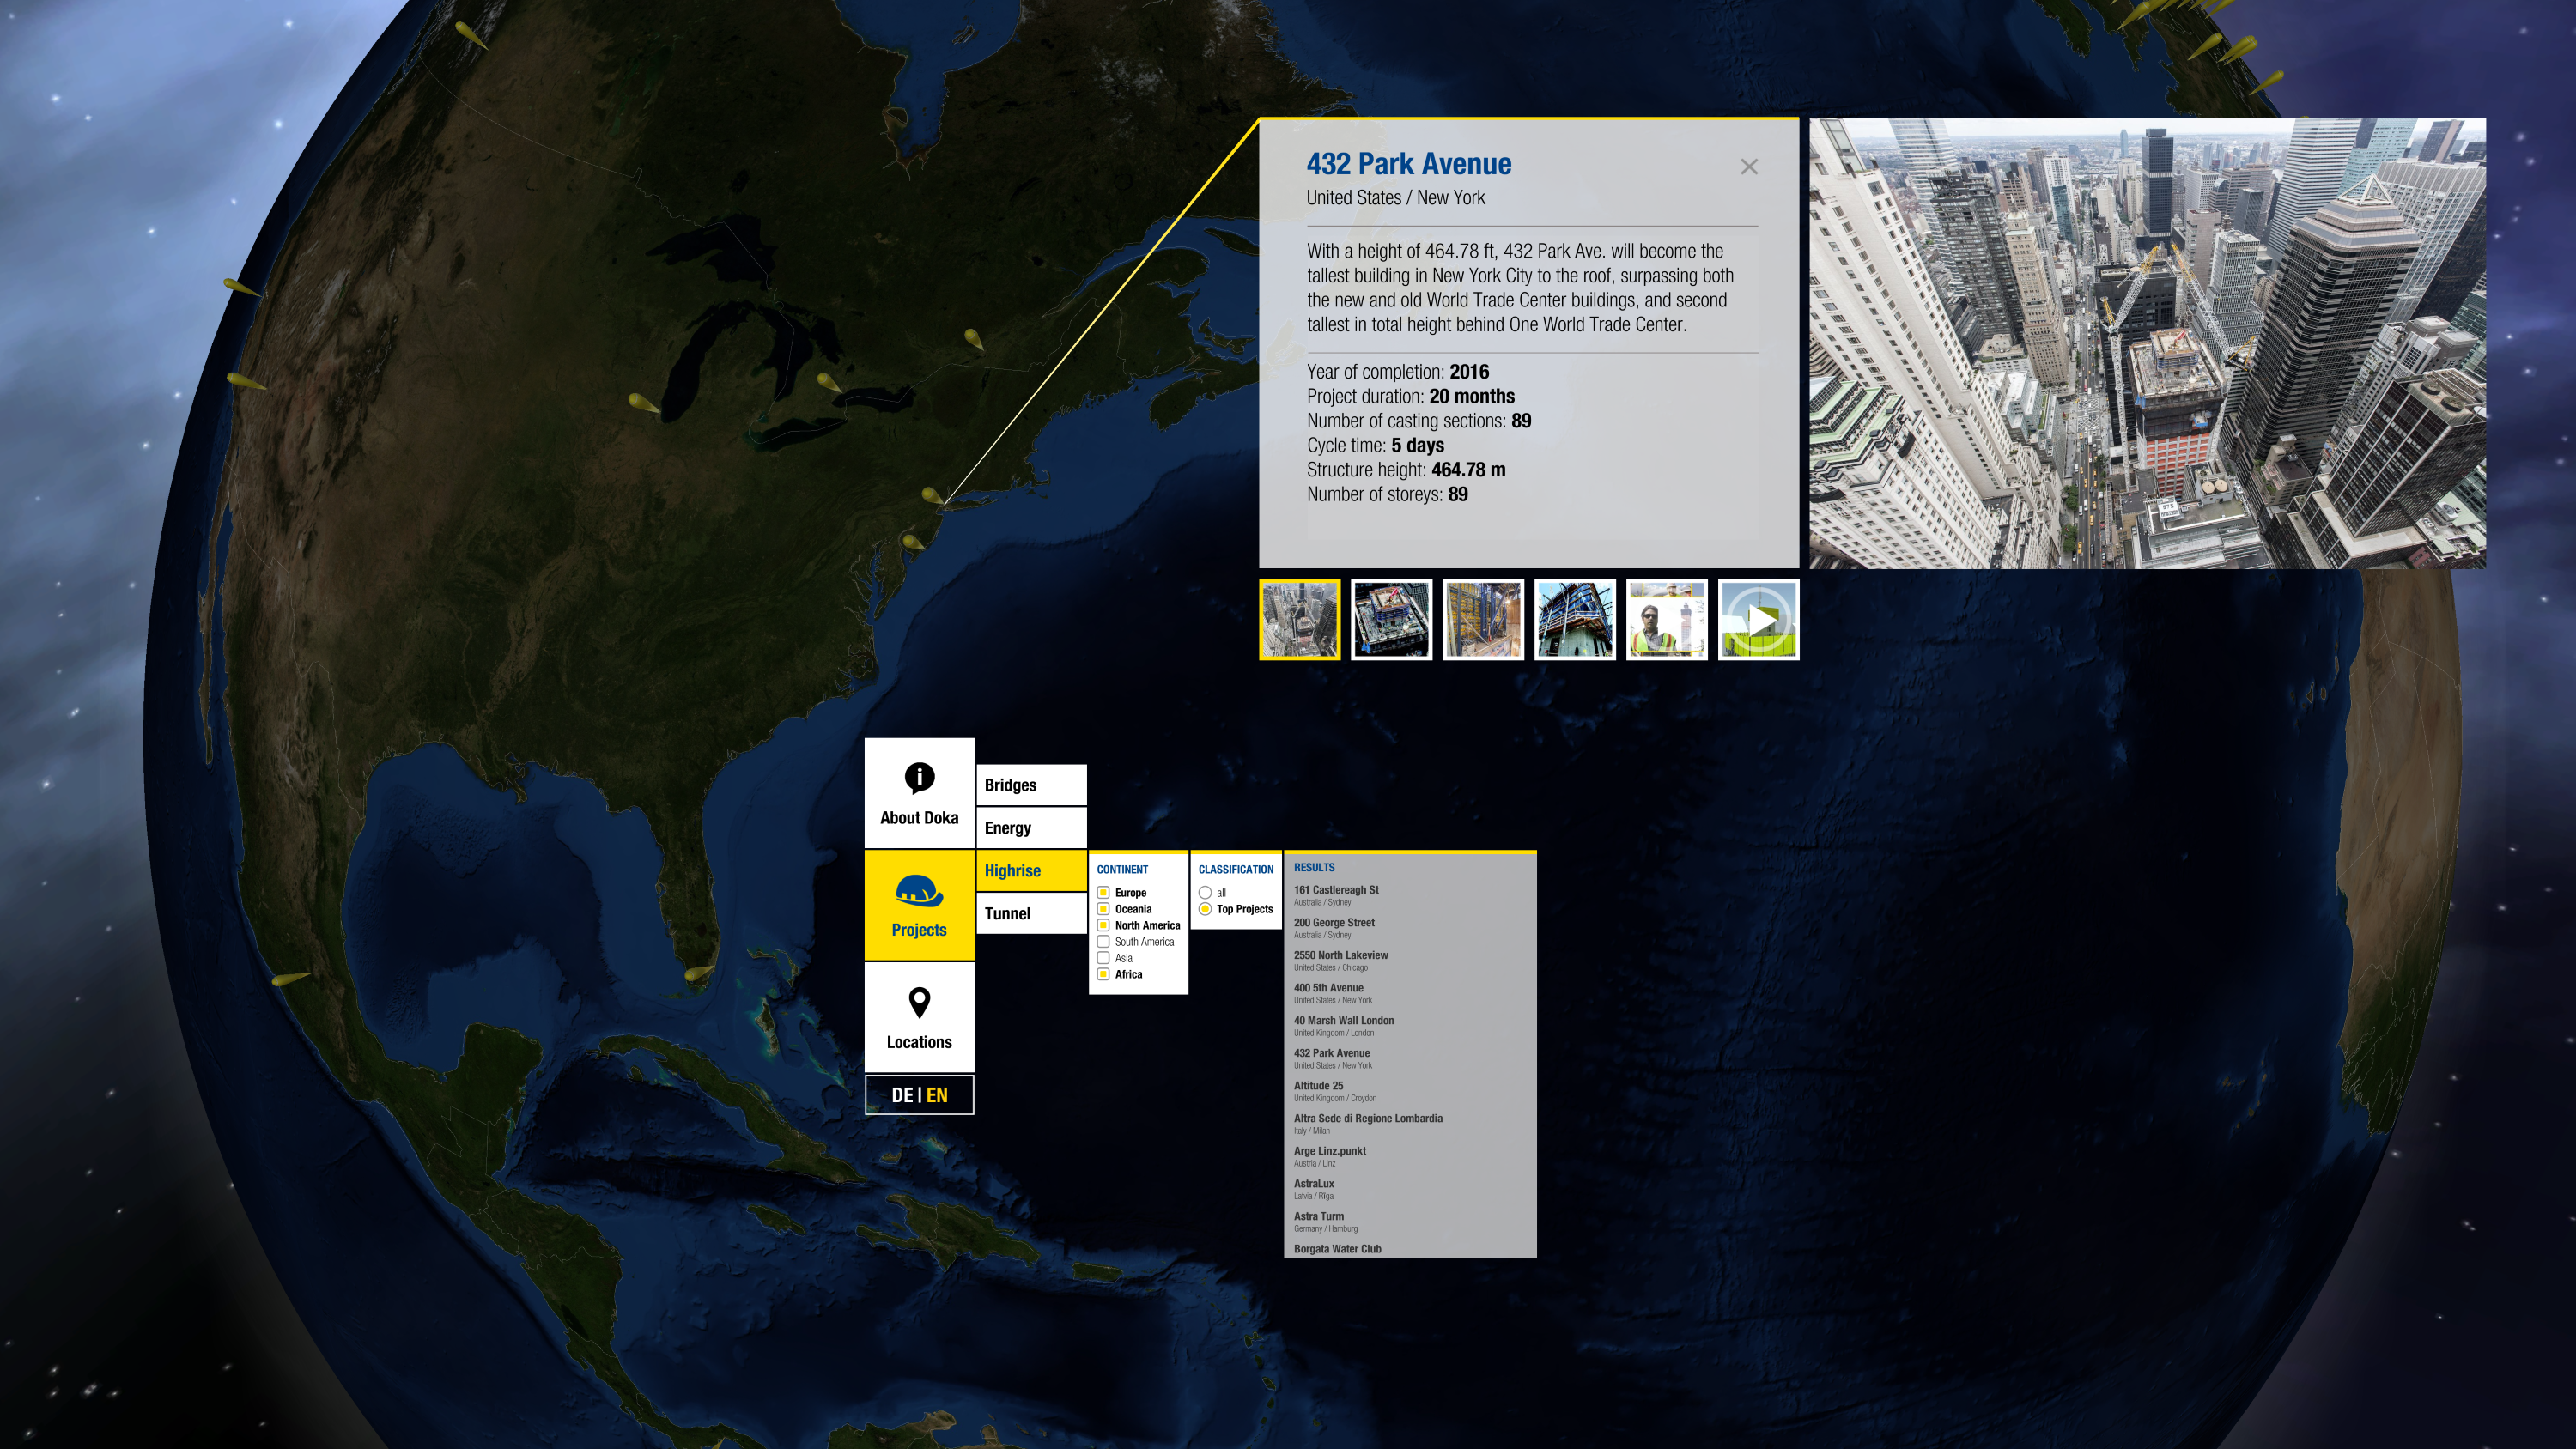This screenshot has width=2576, height=1449.
Task: Open the Locations pin tile
Action: click(919, 1017)
